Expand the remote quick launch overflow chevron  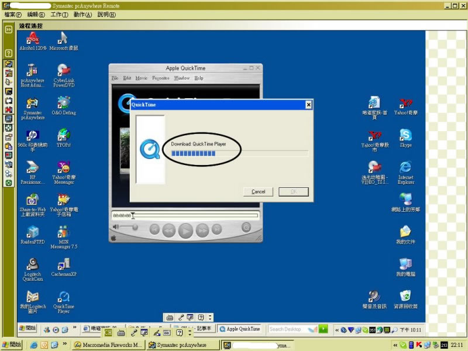(x=75, y=328)
